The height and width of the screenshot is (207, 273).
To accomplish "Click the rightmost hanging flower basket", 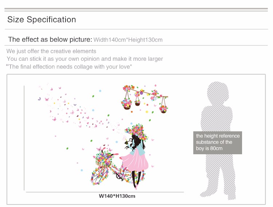I will tap(163, 108).
